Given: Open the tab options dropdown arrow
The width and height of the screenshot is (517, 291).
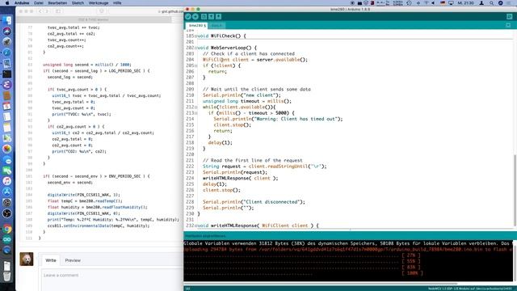Looking at the screenshot, I should pyautogui.click(x=508, y=25).
